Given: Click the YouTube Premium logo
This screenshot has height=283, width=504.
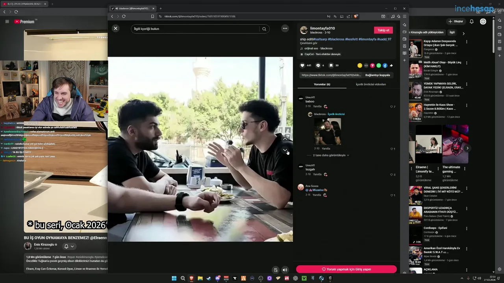Looking at the screenshot, I should [24, 22].
